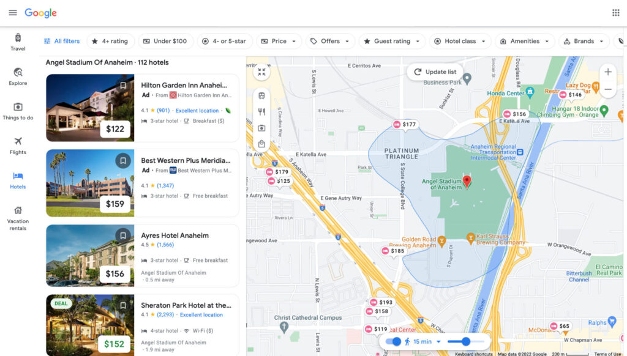Image resolution: width=627 pixels, height=356 pixels.
Task: Select the $65 hotel map marker
Action: tap(560, 326)
